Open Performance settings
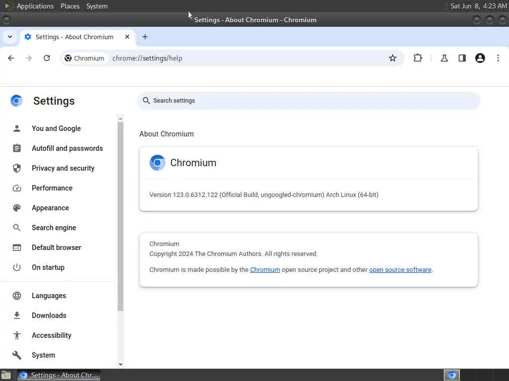The width and height of the screenshot is (509, 381). point(52,188)
